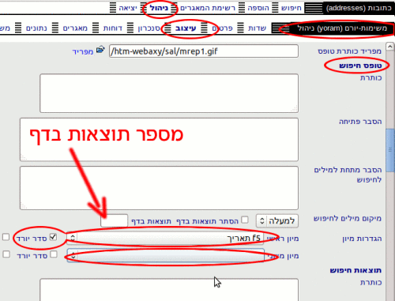Open the למעלה position dropdown
This screenshot has height=301, width=395.
pos(277,220)
